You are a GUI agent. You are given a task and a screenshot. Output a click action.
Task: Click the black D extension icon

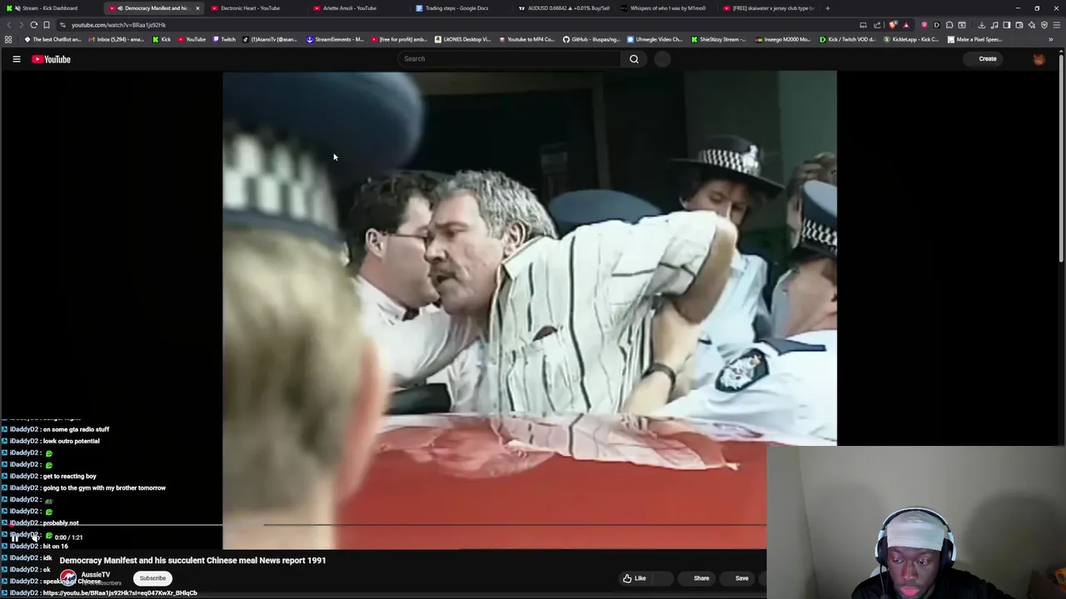[937, 25]
